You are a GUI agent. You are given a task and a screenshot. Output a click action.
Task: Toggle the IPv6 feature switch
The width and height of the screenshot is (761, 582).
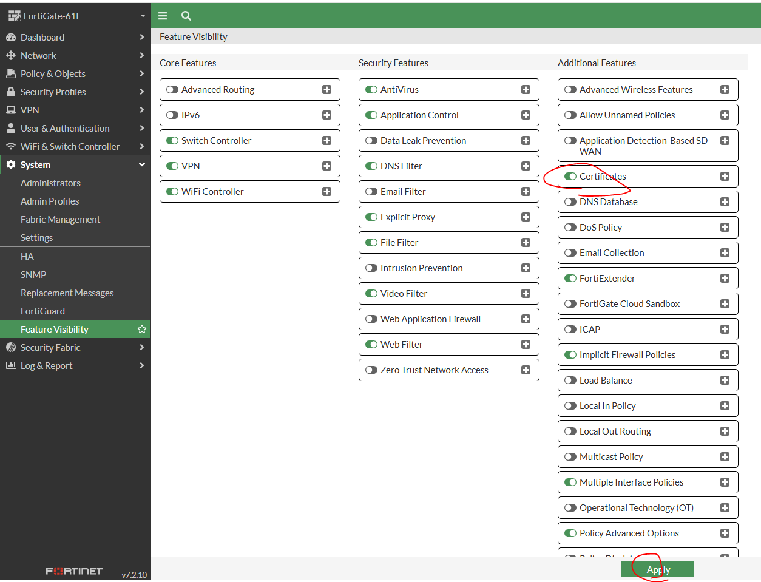tap(172, 115)
